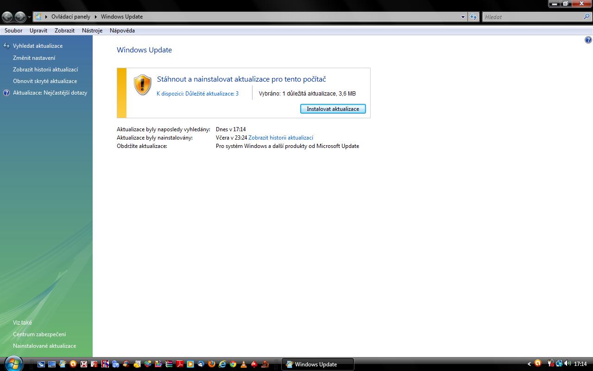Click K dispozici: Důležité aktualizace: 3 link
The width and height of the screenshot is (593, 371).
click(x=197, y=94)
